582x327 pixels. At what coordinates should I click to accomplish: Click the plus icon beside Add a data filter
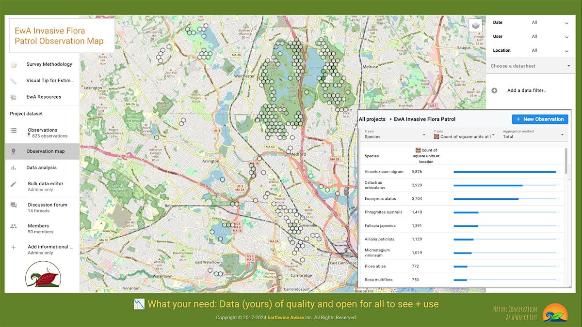click(494, 90)
